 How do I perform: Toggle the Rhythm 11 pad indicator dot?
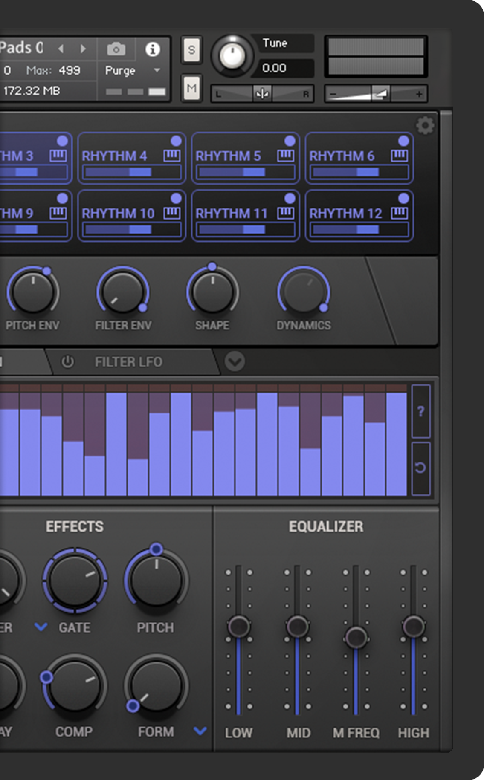point(290,198)
